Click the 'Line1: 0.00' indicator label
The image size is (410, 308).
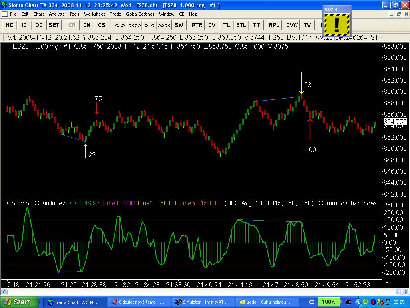click(x=119, y=203)
